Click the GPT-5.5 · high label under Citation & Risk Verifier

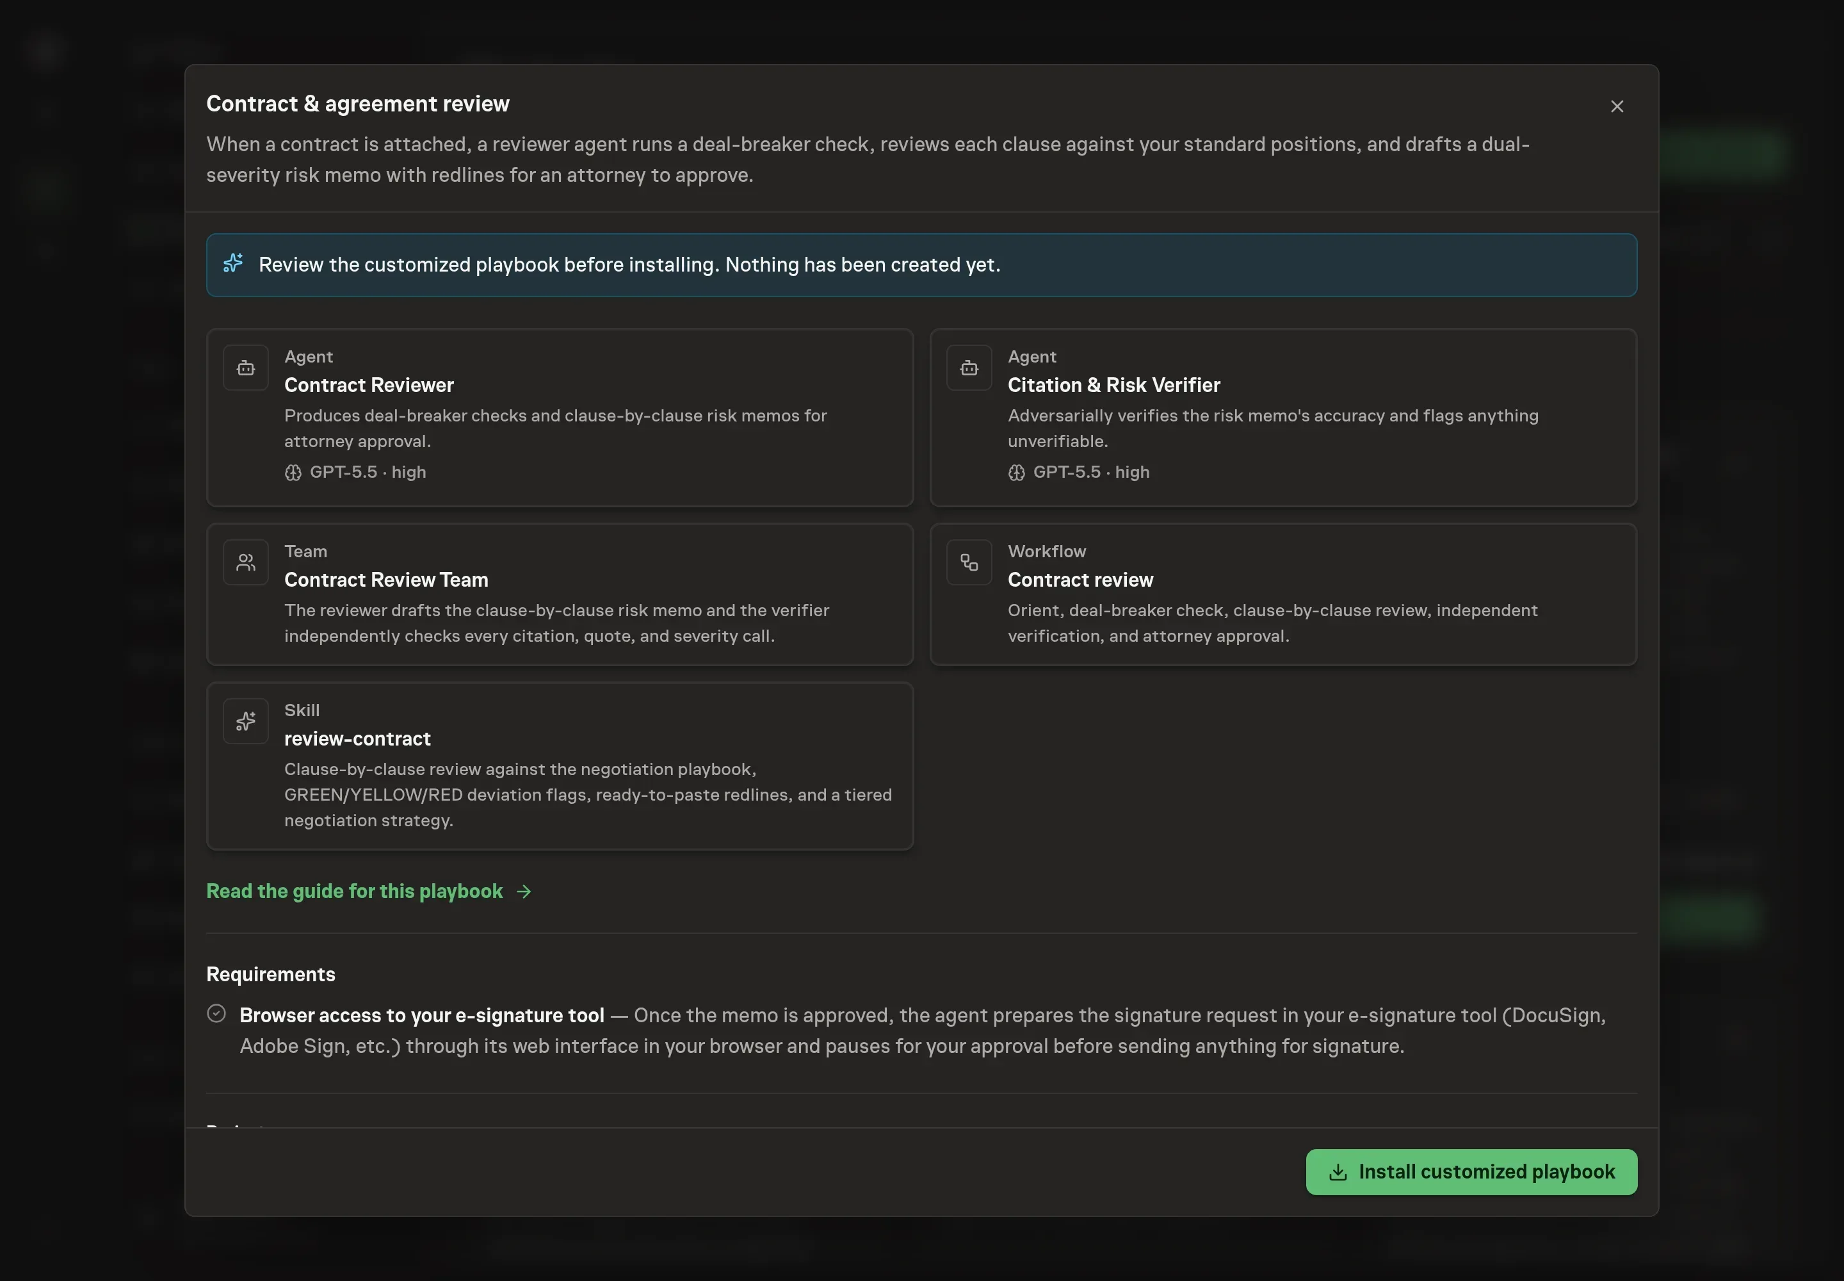[1090, 472]
